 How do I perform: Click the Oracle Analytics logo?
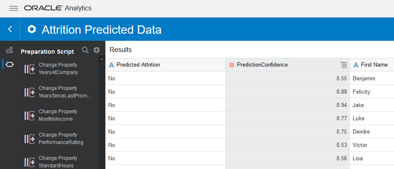click(58, 8)
